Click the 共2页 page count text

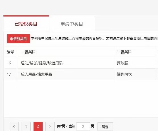pyautogui.click(x=61, y=126)
